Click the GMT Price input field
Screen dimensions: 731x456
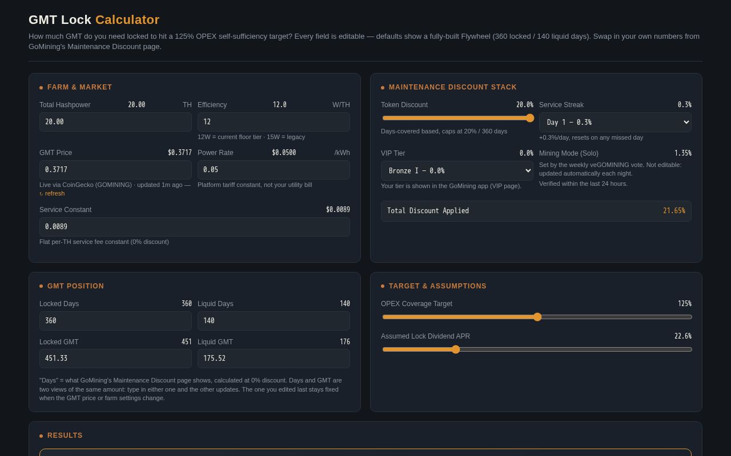[x=115, y=170]
